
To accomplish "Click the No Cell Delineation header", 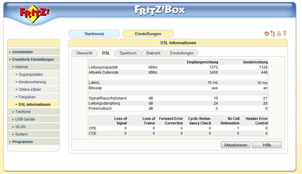I will click(x=230, y=121).
